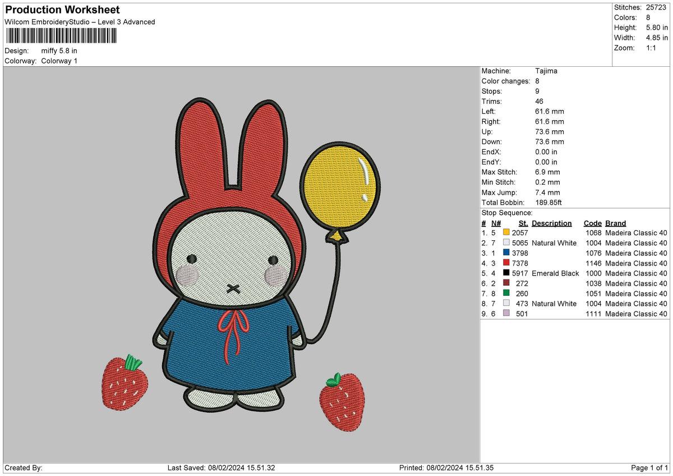Select the 'Production Worksheet' title
The width and height of the screenshot is (673, 476).
62,10
